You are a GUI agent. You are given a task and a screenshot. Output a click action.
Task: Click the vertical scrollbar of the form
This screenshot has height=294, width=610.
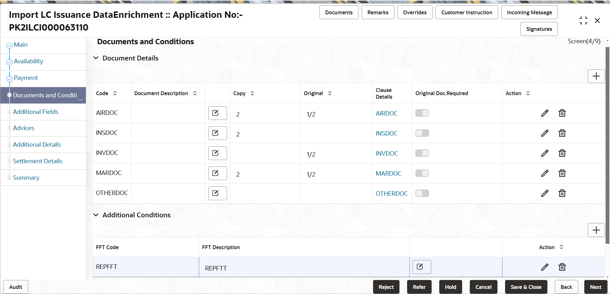[607, 145]
